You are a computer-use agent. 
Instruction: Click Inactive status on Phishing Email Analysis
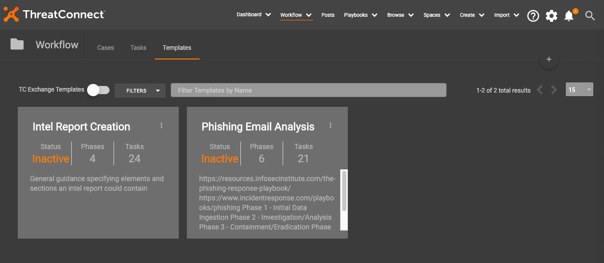pos(219,158)
